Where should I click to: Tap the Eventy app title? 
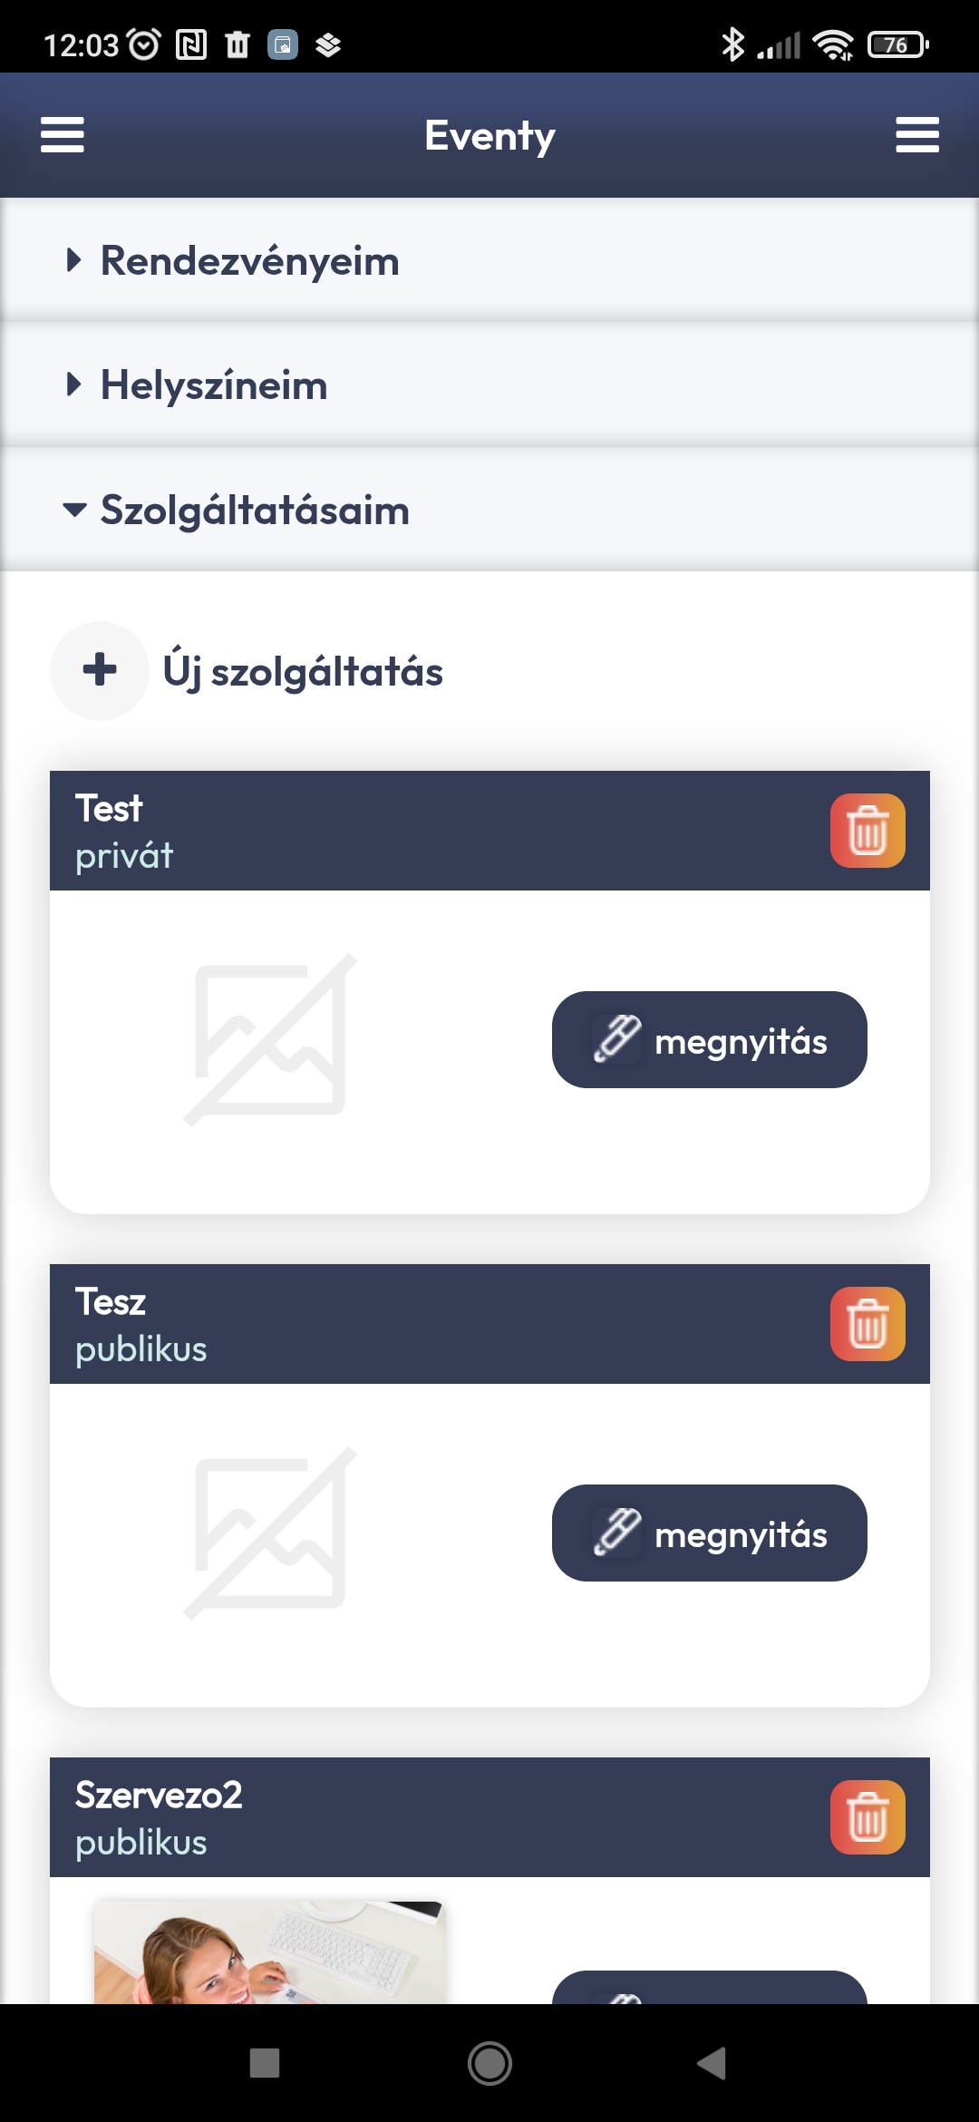pos(489,136)
